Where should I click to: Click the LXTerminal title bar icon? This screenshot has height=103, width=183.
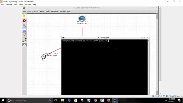click(63, 37)
